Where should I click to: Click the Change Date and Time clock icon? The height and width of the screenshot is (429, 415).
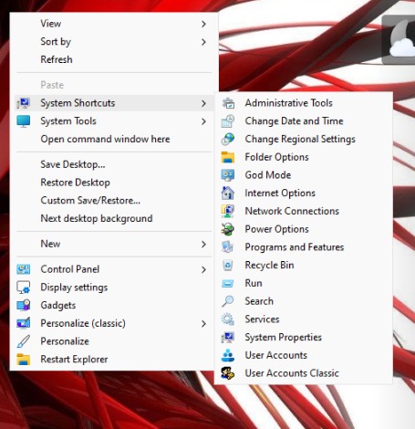[228, 121]
